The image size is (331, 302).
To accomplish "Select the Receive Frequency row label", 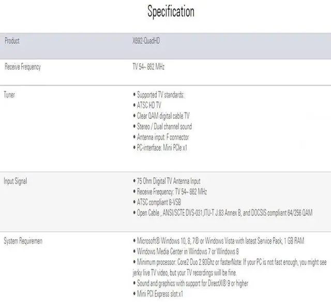I will [22, 67].
